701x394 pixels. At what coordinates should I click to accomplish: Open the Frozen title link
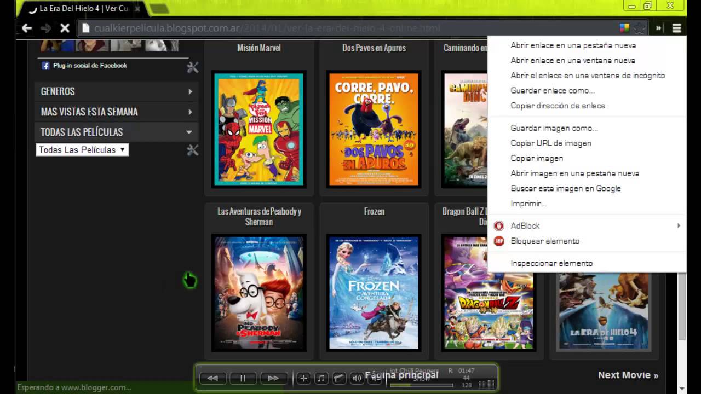click(374, 211)
